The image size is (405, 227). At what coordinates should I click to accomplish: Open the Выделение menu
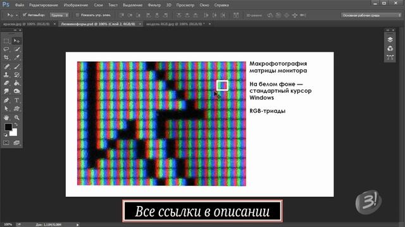click(x=132, y=5)
